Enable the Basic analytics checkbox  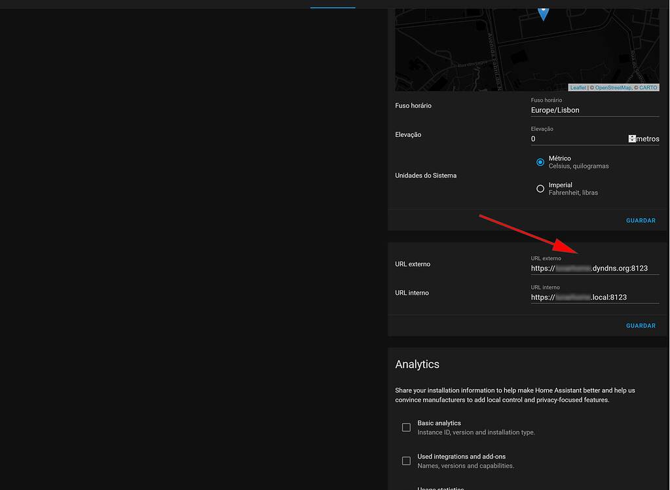click(406, 427)
